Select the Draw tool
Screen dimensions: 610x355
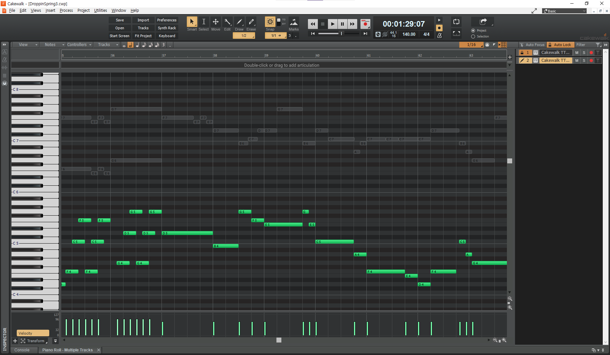(239, 22)
